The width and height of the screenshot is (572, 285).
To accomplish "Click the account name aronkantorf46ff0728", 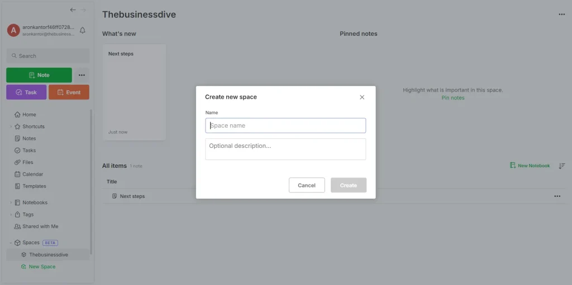I will click(x=49, y=27).
